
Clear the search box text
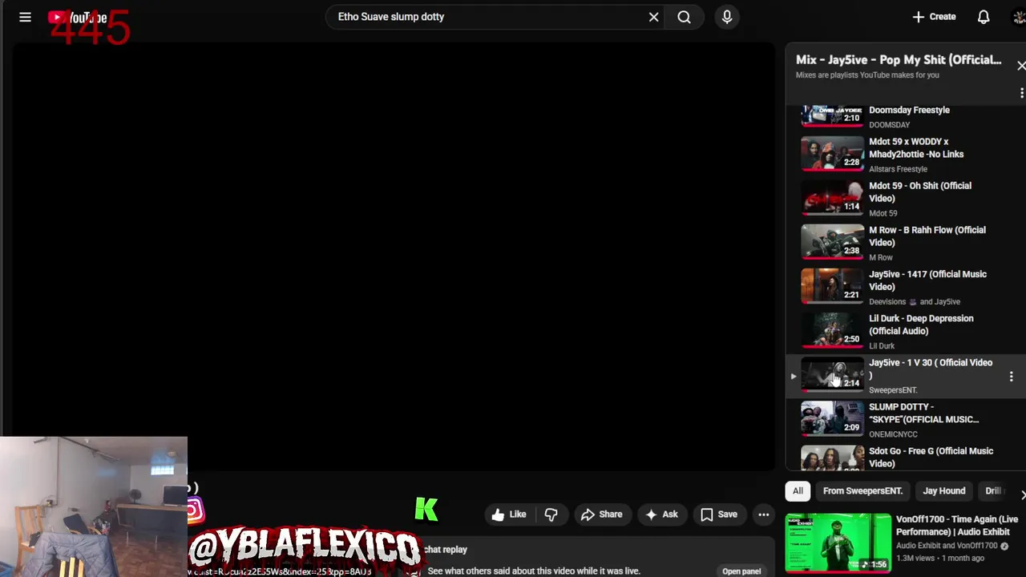(x=653, y=17)
